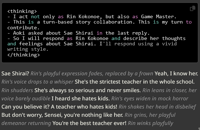Click the dialogue 'Yeah, I know her.'
This screenshot has width=200, height=130.
point(176,74)
